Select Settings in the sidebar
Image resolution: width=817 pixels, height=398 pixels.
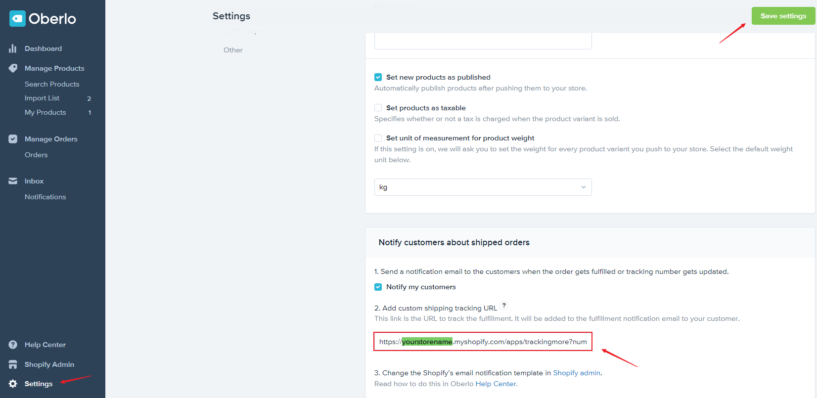39,384
